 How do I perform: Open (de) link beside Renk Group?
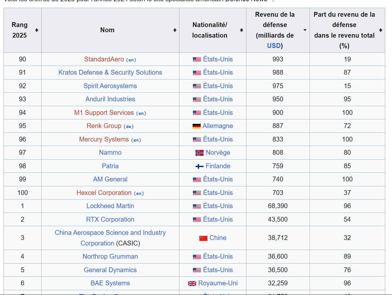pyautogui.click(x=129, y=126)
